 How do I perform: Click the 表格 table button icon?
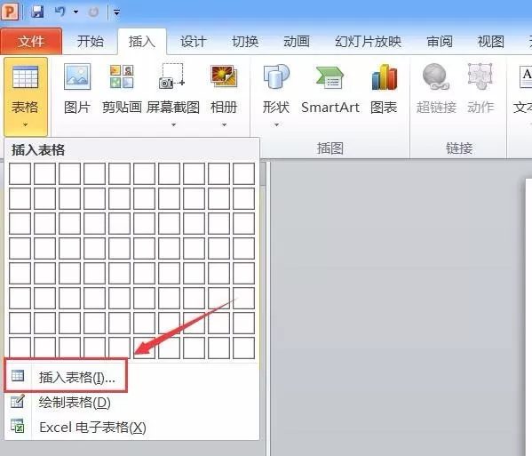(26, 77)
